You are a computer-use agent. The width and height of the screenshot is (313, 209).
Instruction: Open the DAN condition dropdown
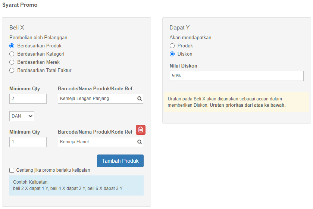point(22,116)
